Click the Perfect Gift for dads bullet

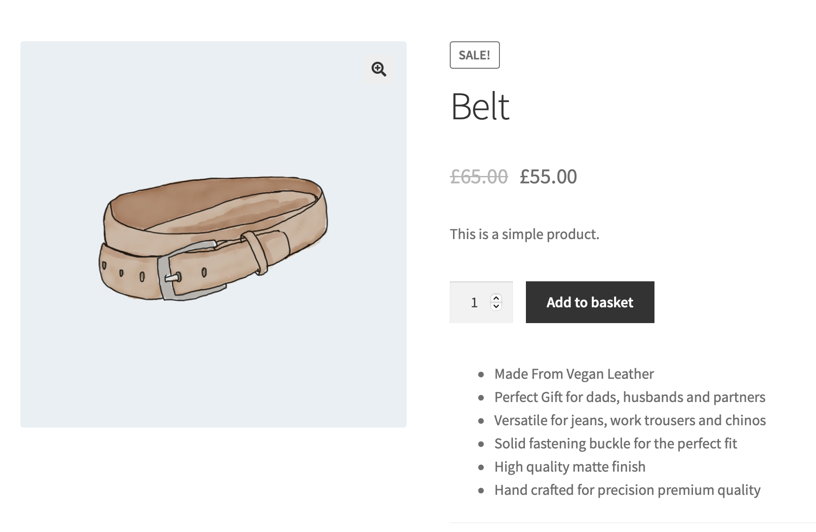pos(630,397)
